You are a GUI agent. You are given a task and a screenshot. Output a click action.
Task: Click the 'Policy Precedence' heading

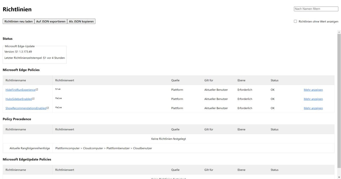pos(17,119)
